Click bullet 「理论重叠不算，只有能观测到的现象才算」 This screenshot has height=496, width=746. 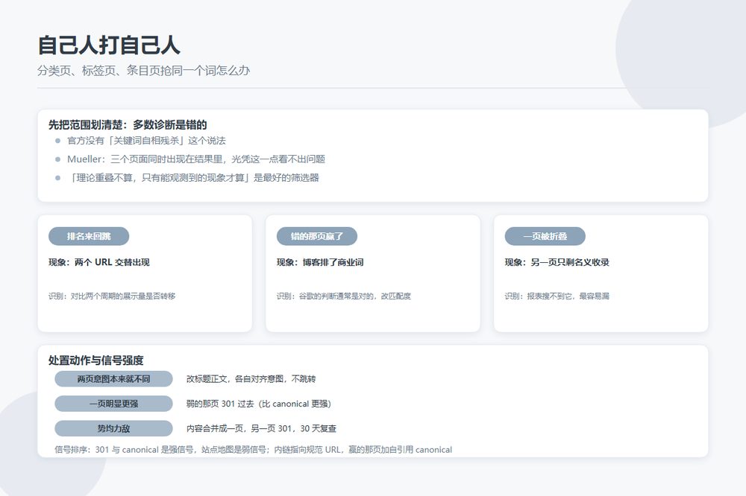193,178
